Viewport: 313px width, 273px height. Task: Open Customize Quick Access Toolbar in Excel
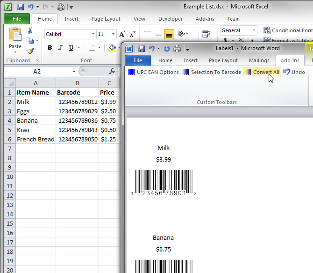point(71,7)
